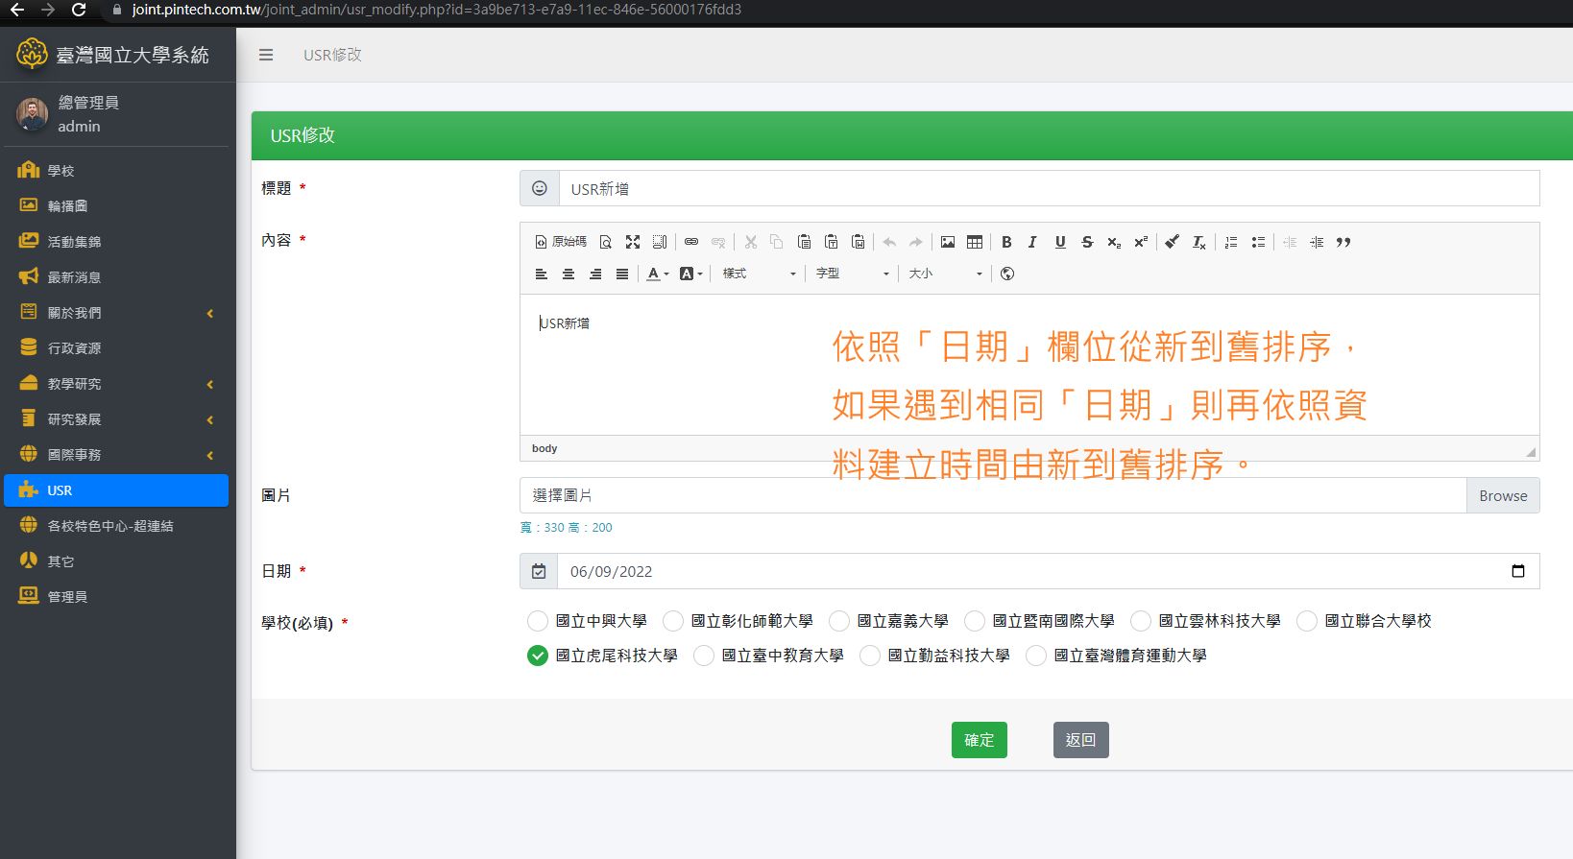Insert a numbered list

click(x=1231, y=242)
